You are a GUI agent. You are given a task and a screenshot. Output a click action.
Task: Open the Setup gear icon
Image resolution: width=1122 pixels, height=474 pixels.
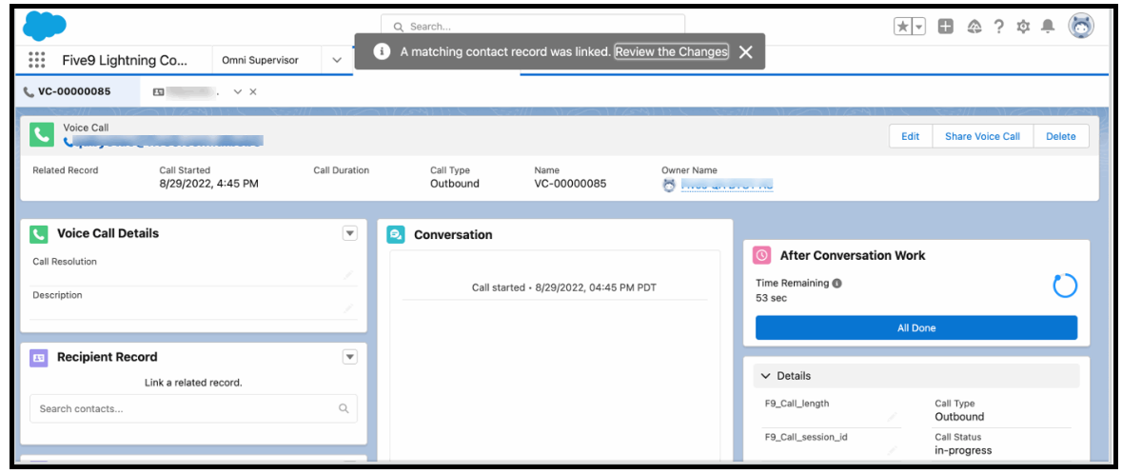pyautogui.click(x=1023, y=27)
